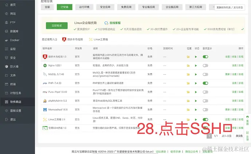Open 计划任务 scheduled tasks in sidebar
Image resolution: width=251 pixels, height=154 pixels.
[x=16, y=93]
